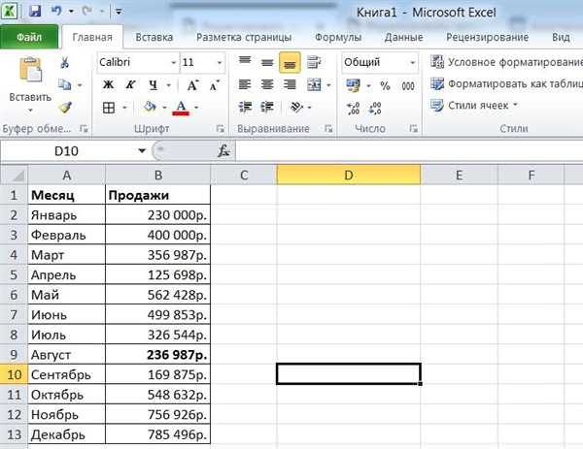This screenshot has width=583, height=449.
Task: Click the Paste clipboard icon
Action: 30,70
